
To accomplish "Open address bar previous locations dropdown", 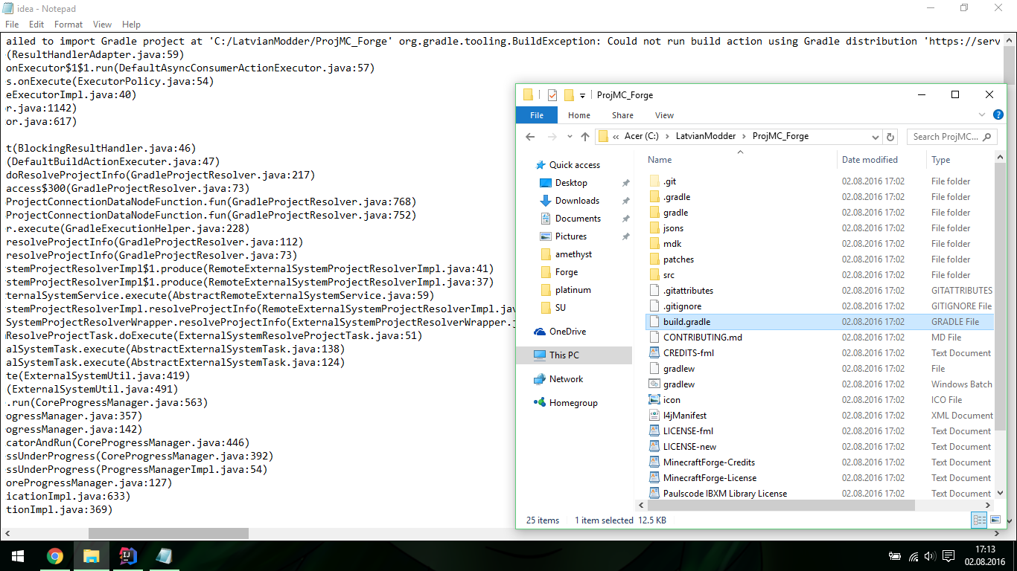I will click(x=876, y=137).
